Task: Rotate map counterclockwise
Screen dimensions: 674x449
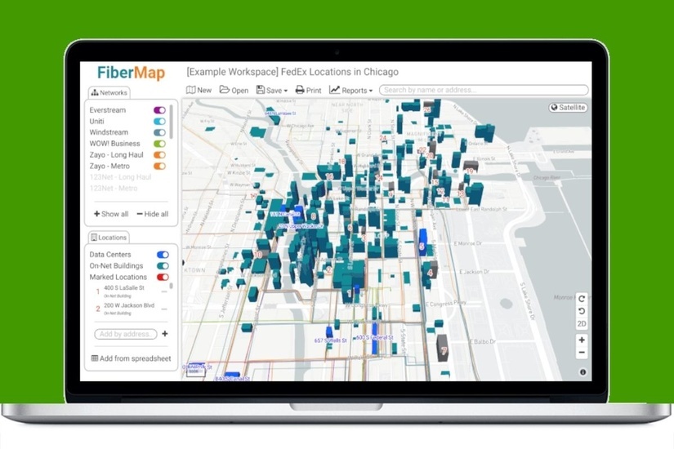Action: click(x=582, y=311)
